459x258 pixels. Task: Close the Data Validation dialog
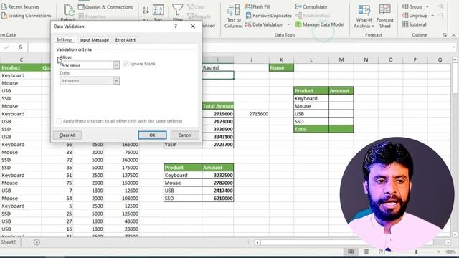193,27
